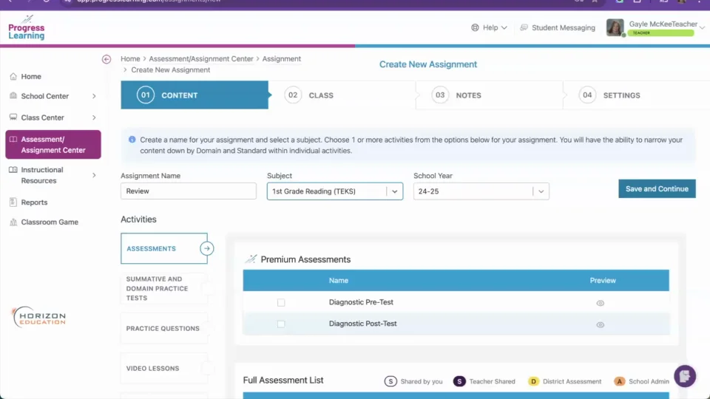
Task: Click the Home icon in the sidebar
Action: click(x=13, y=77)
